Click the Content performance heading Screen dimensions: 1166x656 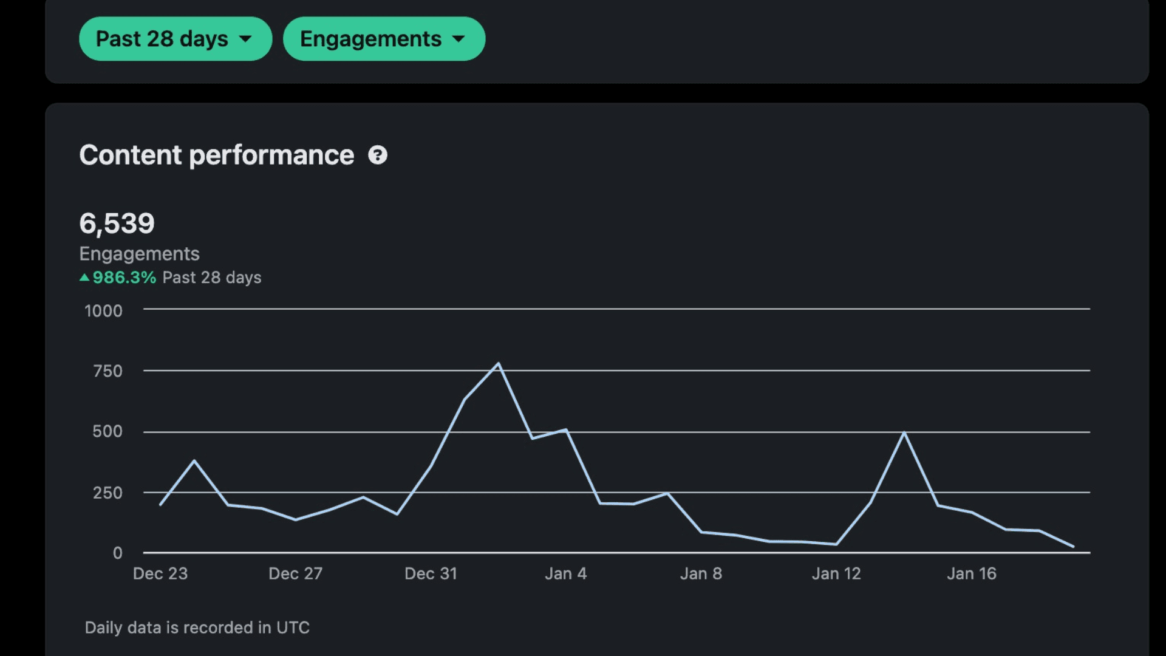(x=217, y=155)
